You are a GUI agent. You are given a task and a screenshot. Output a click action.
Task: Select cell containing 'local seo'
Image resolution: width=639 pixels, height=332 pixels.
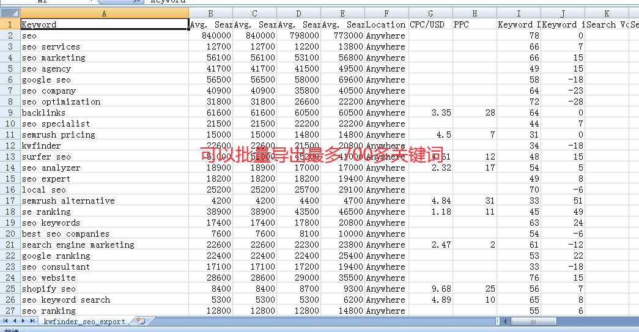(x=105, y=190)
